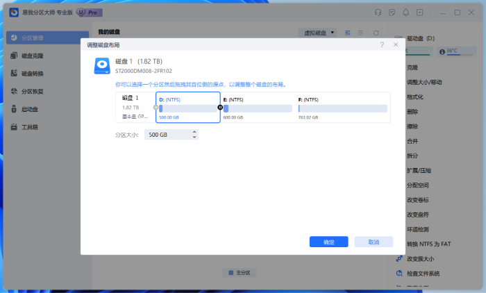Open the 虚拟磁盘 dropdown
The image size is (486, 293).
tap(318, 33)
